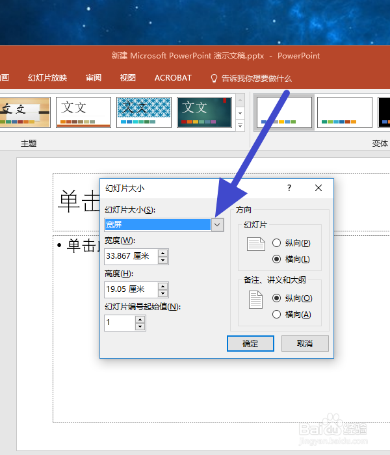This screenshot has width=390, height=455.
Task: Increase starting slide number spinner up
Action: click(140, 319)
